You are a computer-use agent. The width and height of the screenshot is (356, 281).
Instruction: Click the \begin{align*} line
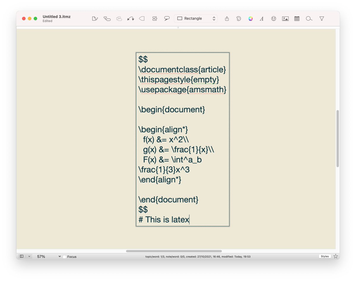point(163,129)
